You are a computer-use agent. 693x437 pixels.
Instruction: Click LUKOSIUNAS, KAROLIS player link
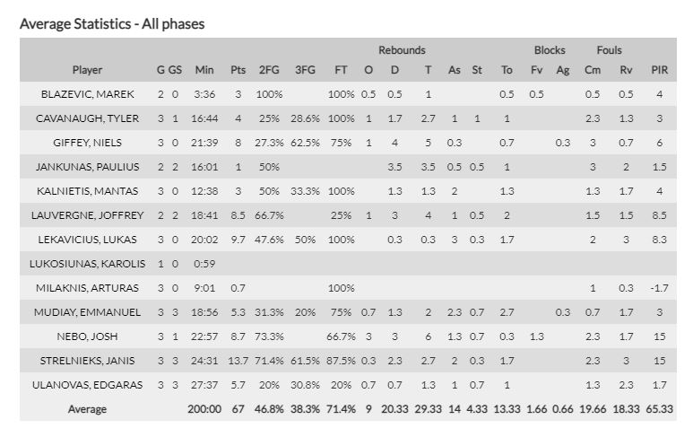[87, 264]
